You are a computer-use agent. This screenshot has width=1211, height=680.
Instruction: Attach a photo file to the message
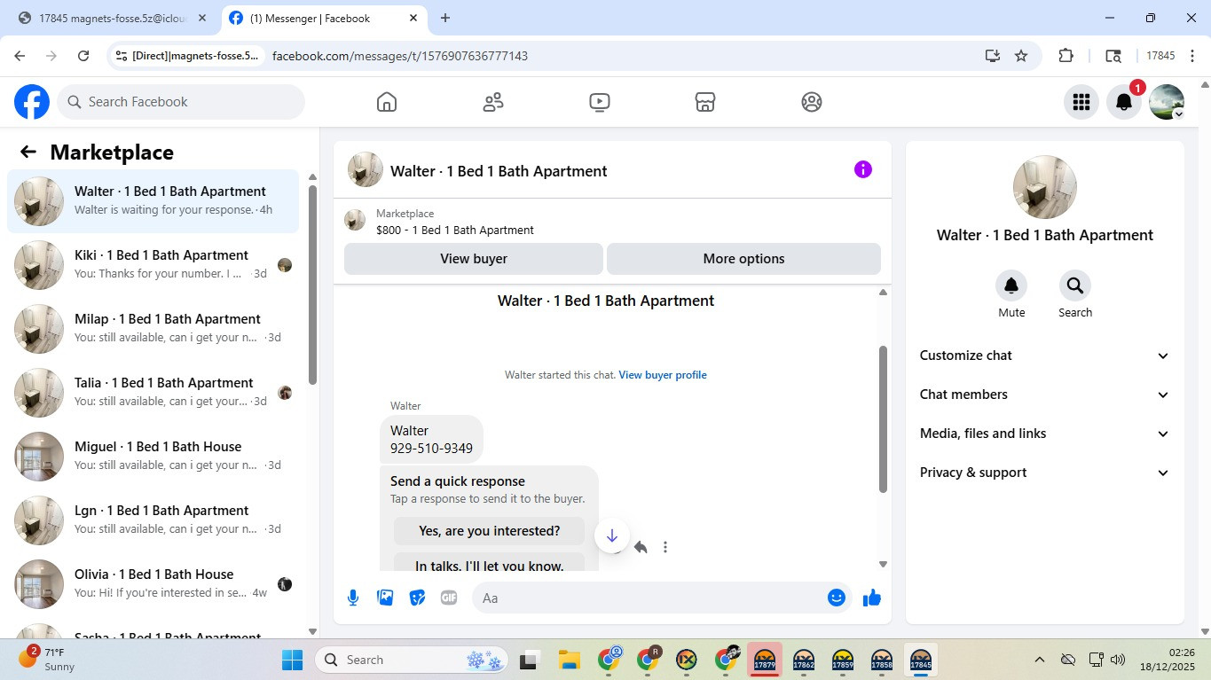pos(385,598)
